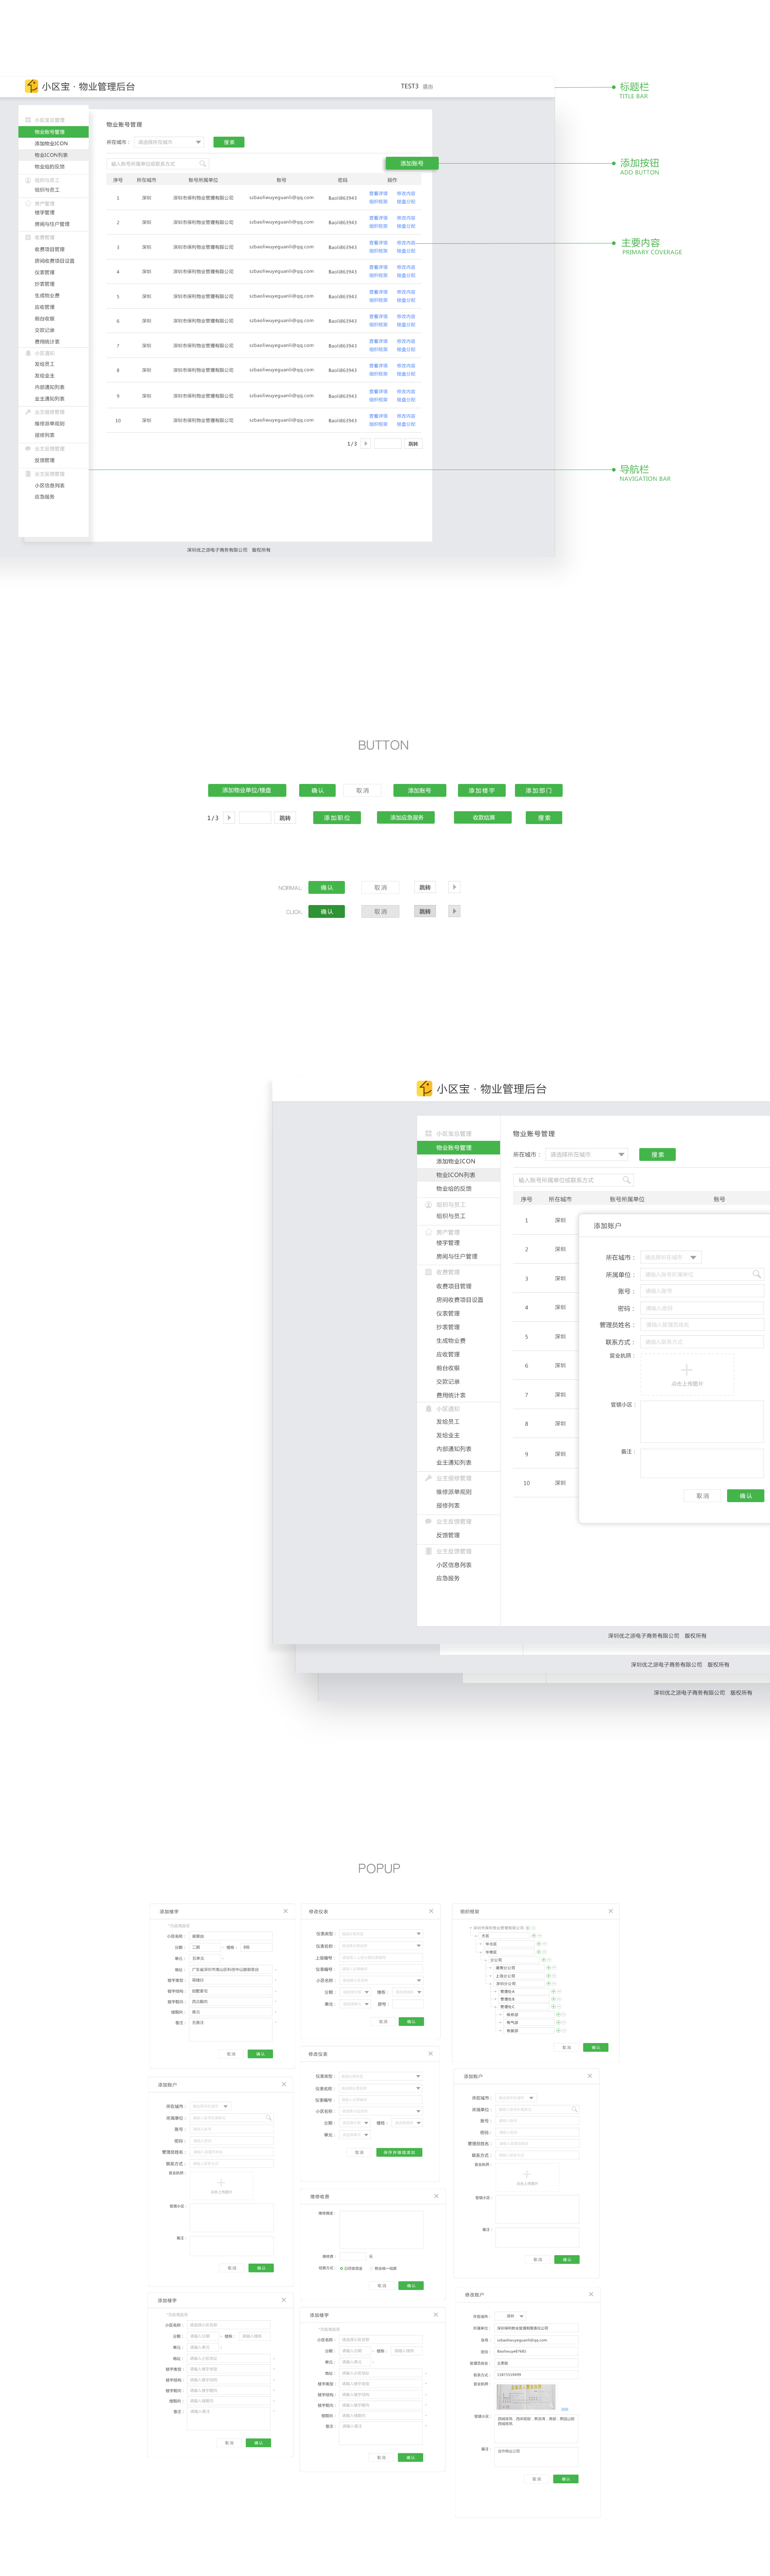Open the 所在城市 dropdown in the annotated mockup
Screen dimensions: 770x2576
[169, 142]
